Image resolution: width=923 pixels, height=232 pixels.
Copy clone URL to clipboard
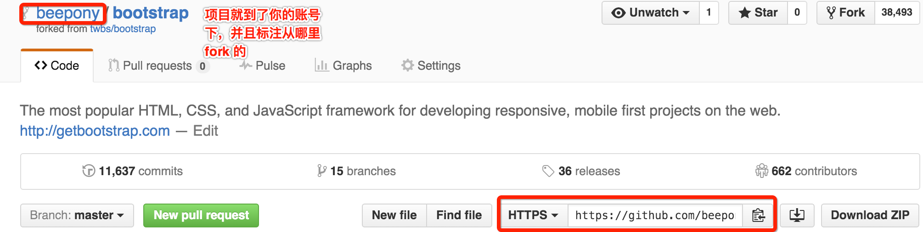758,215
